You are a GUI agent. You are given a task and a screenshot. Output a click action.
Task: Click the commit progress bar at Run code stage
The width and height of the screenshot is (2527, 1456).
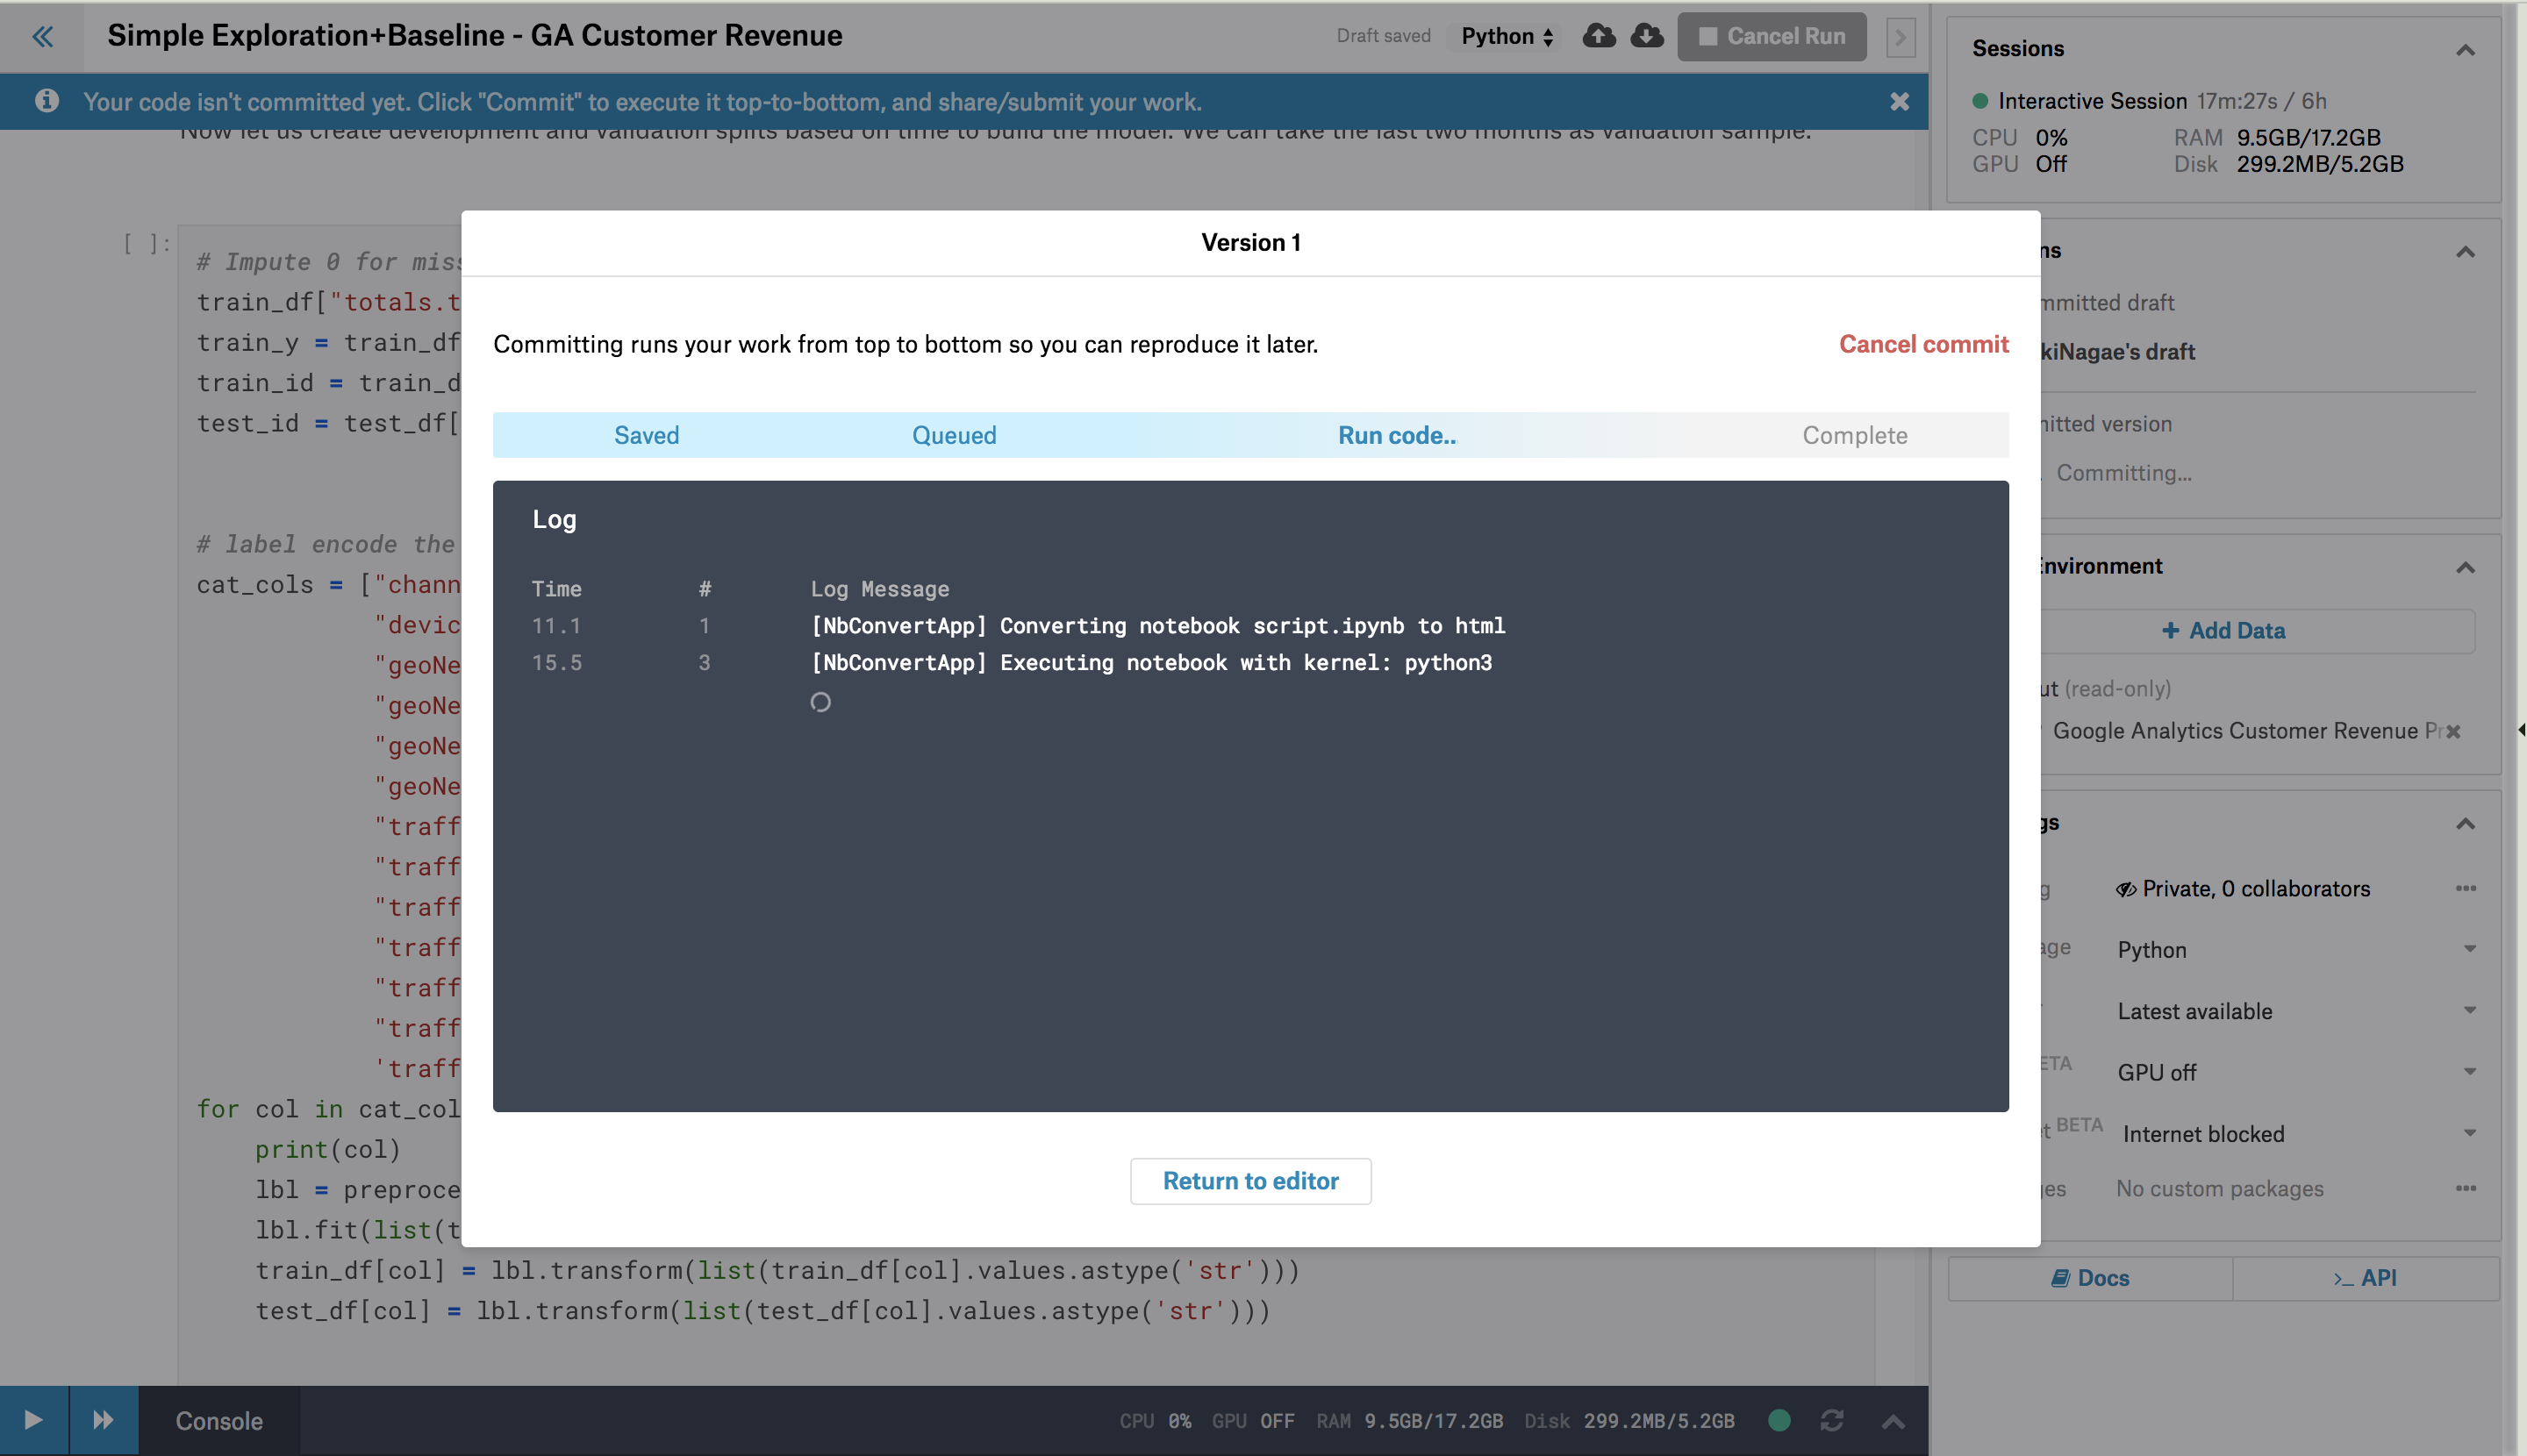(x=1397, y=435)
